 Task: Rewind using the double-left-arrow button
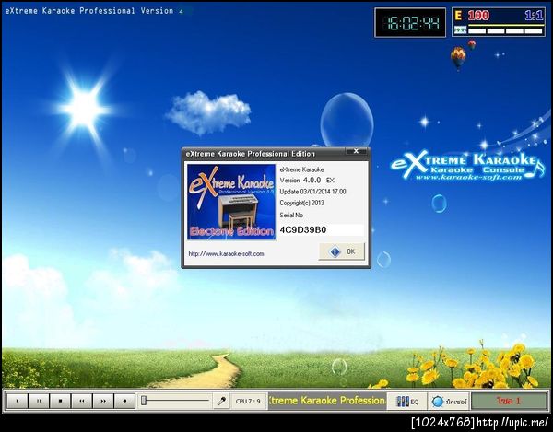point(82,401)
